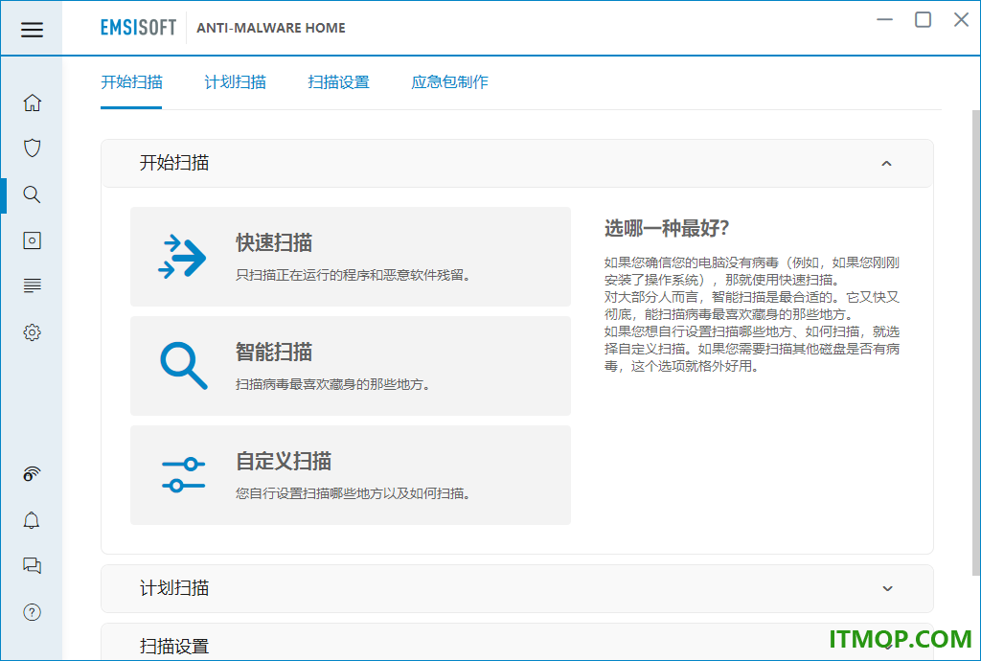Expand the 计划扫描 section chevron
Viewport: 981px width, 661px height.
pyautogui.click(x=887, y=588)
